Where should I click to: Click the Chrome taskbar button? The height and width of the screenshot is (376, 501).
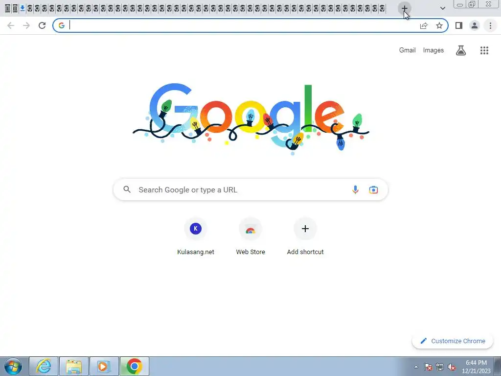pos(134,366)
